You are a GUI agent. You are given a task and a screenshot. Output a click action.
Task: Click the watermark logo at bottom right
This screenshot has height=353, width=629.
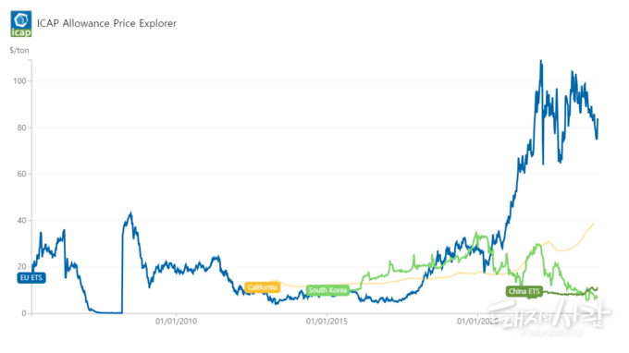549,317
